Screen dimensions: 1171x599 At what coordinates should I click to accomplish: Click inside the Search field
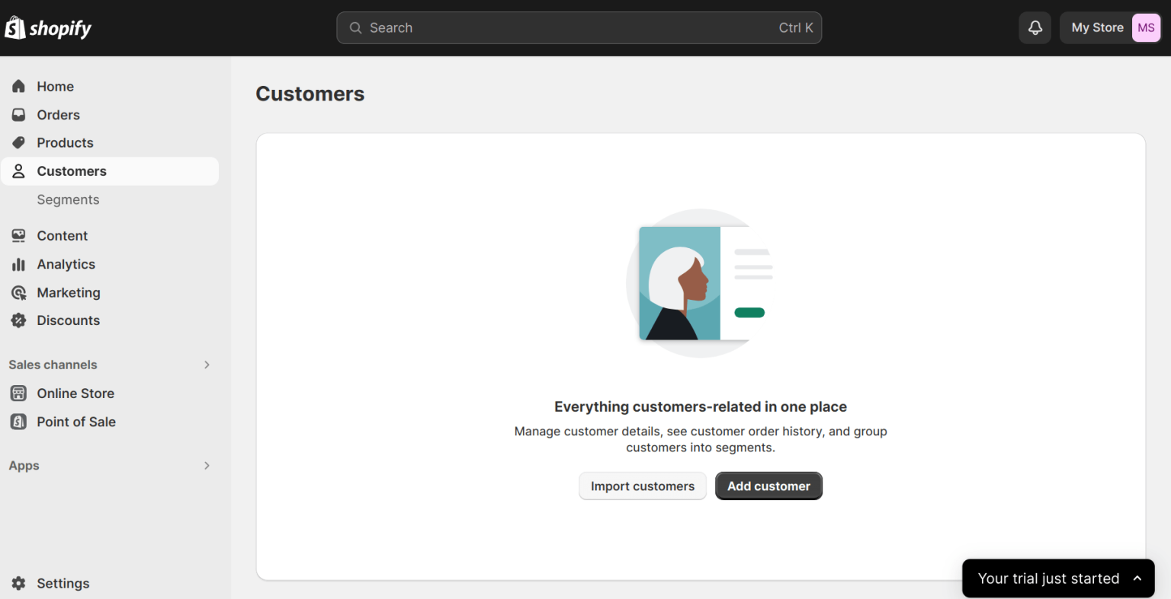(x=579, y=27)
